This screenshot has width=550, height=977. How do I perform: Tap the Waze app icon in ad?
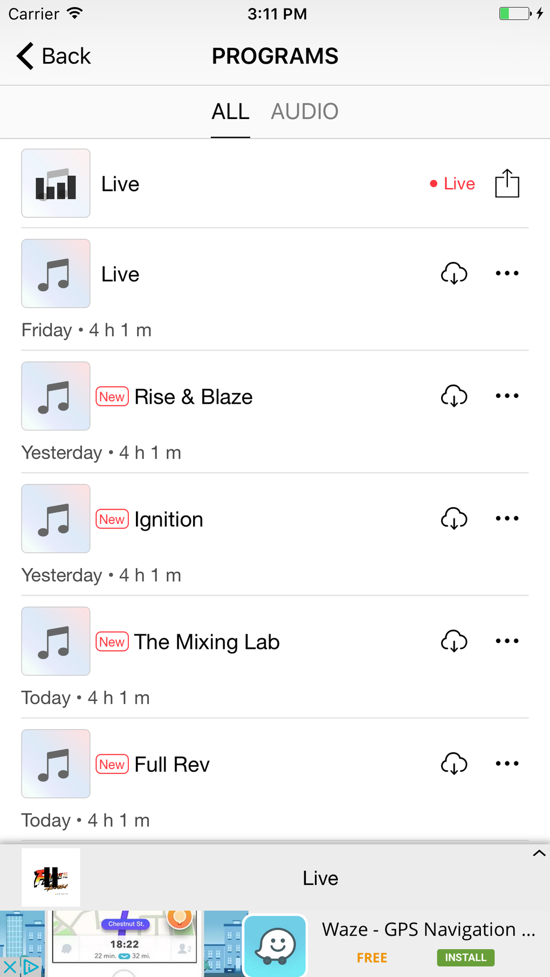[x=276, y=945]
